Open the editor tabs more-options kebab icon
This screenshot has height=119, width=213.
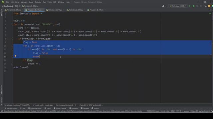pyautogui.click(x=210, y=10)
